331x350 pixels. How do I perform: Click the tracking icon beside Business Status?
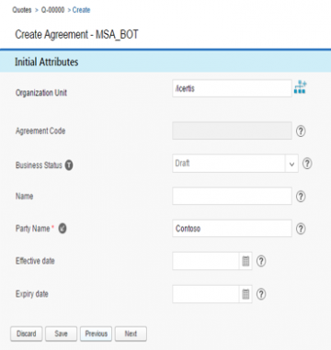click(x=69, y=165)
